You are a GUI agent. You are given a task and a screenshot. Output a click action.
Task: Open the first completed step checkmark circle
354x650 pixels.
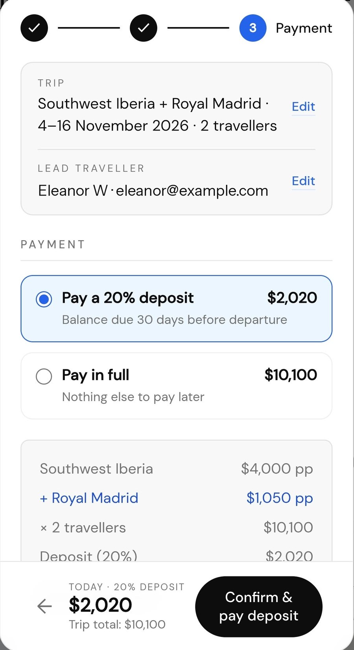tap(34, 28)
